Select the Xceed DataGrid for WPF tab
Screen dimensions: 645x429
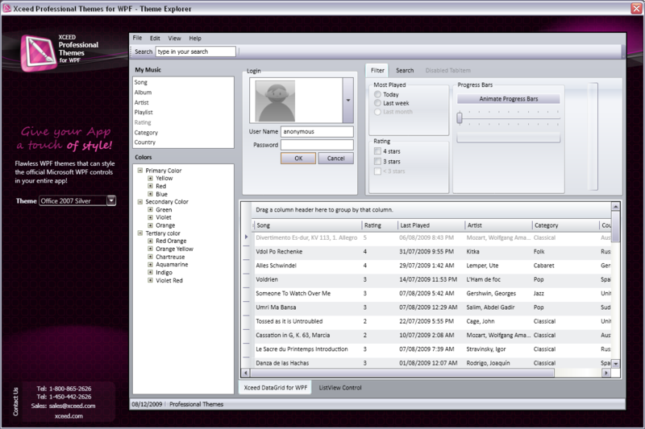coord(275,387)
